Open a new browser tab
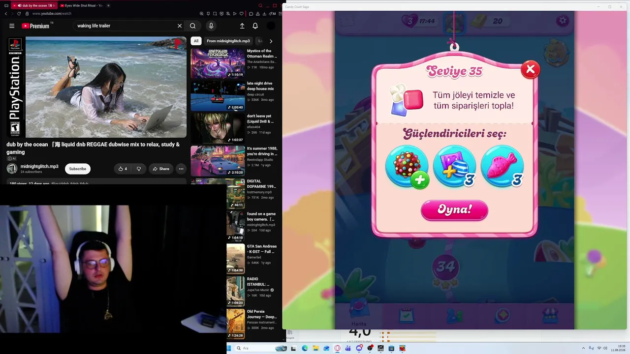Viewport: 630px width, 354px height. (x=108, y=5)
